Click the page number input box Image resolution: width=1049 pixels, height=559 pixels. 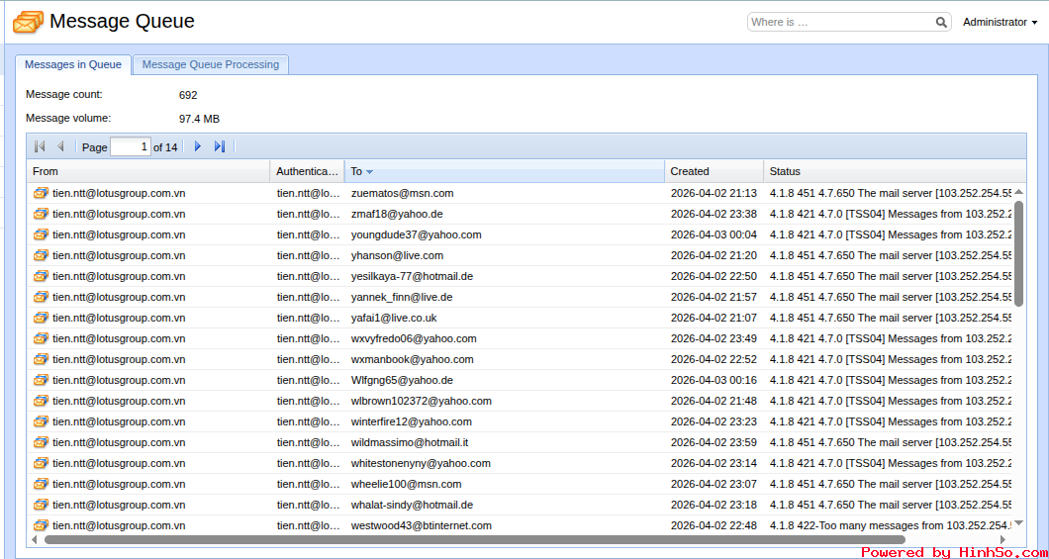[x=131, y=146]
